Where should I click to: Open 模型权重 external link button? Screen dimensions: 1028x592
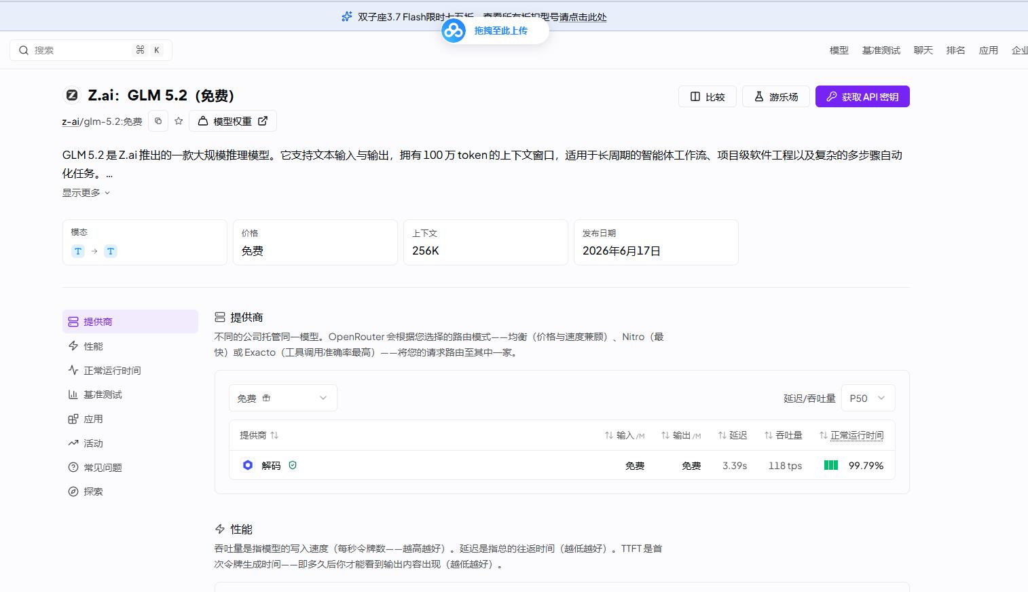tap(233, 121)
